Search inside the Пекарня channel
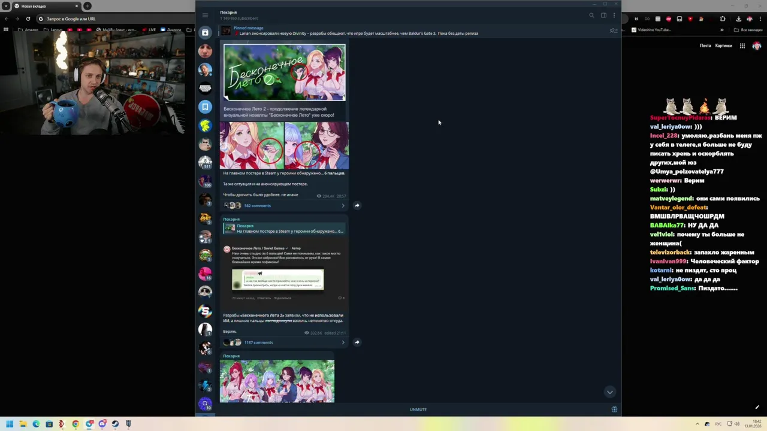The width and height of the screenshot is (767, 431). [591, 16]
